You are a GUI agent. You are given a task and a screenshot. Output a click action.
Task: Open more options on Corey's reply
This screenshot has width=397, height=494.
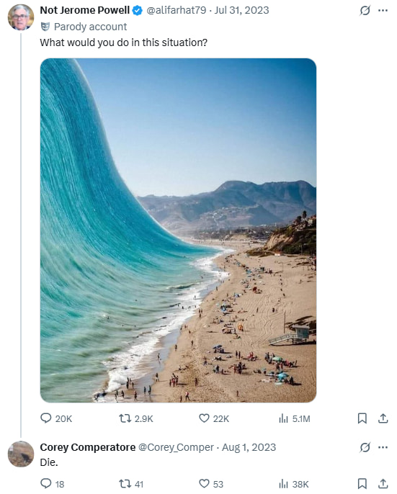pos(383,447)
